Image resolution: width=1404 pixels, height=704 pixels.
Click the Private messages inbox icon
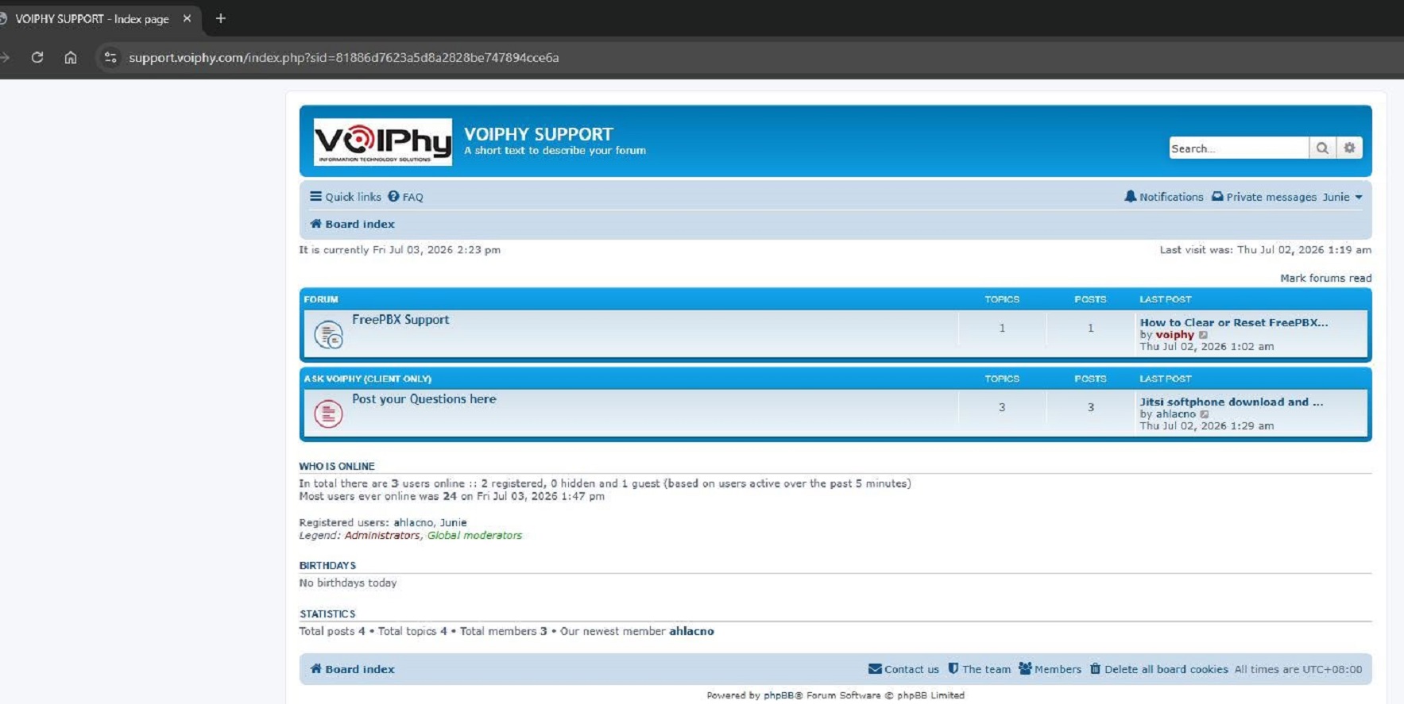[x=1217, y=196]
